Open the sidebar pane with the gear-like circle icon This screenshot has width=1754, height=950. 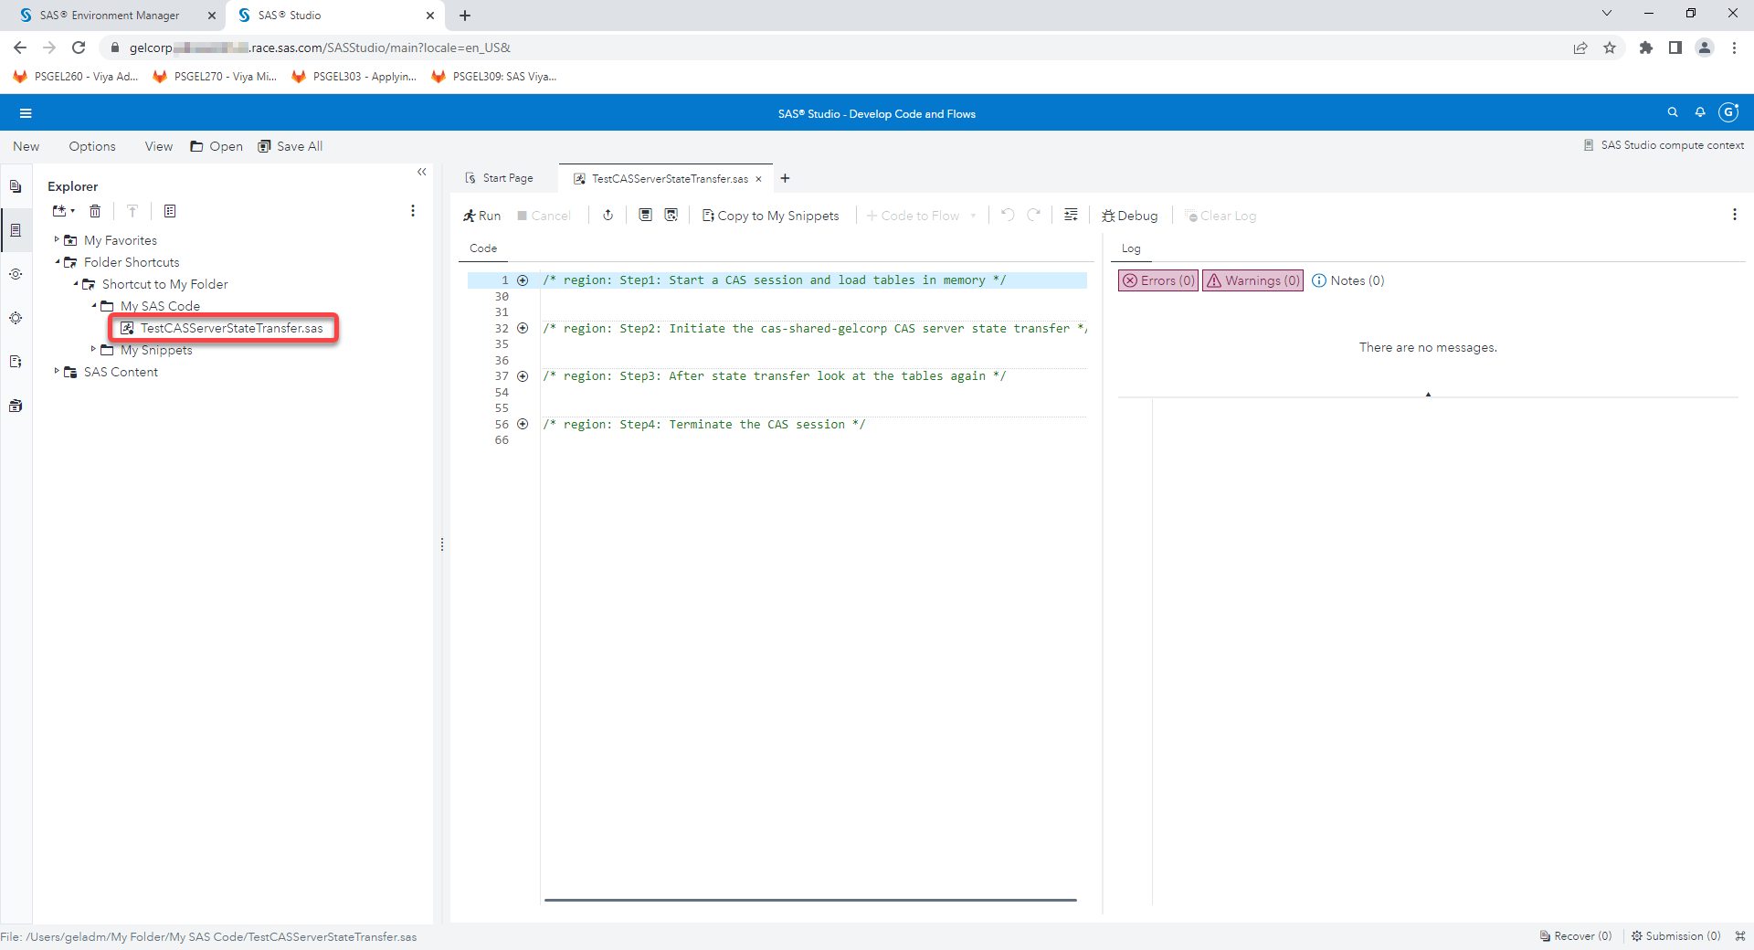click(16, 318)
